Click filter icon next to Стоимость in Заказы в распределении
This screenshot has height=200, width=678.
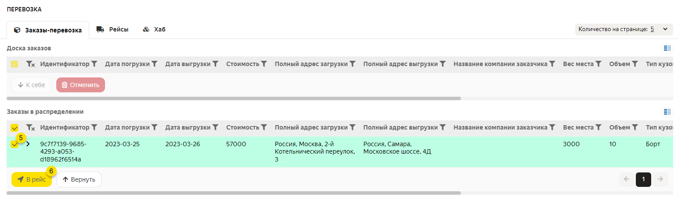pos(264,127)
